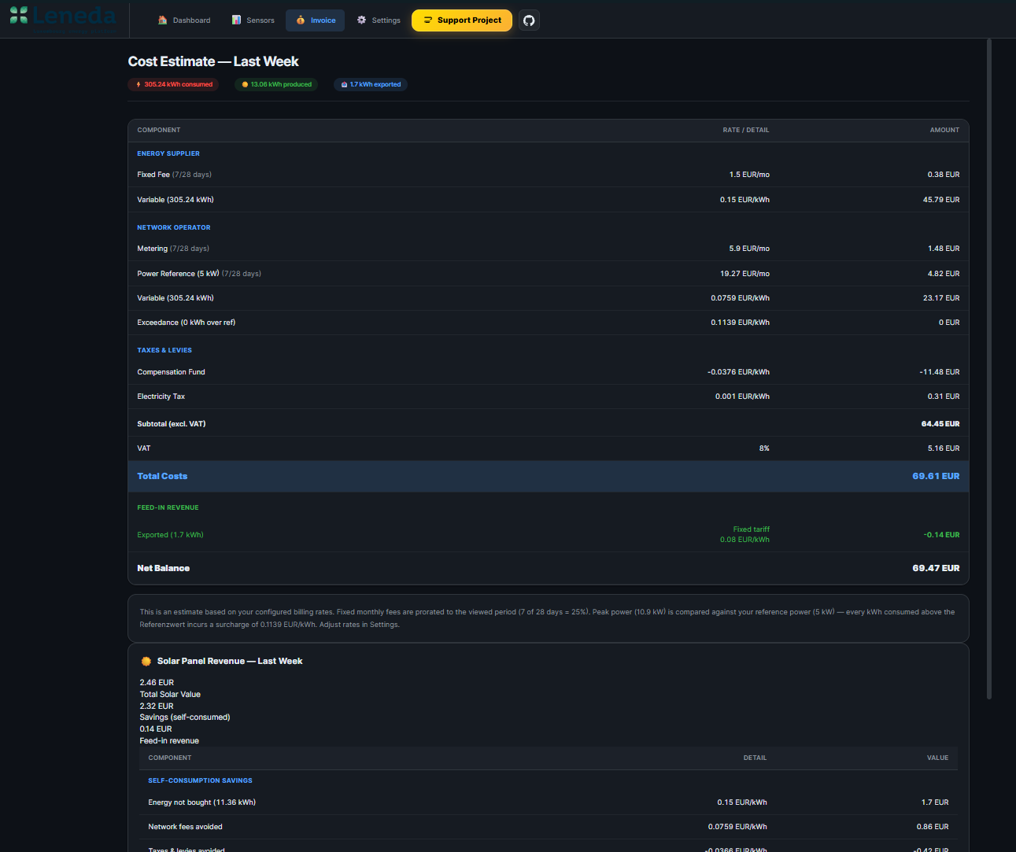Click the 19.27 EUR/mo rate
1016x852 pixels.
[744, 274]
